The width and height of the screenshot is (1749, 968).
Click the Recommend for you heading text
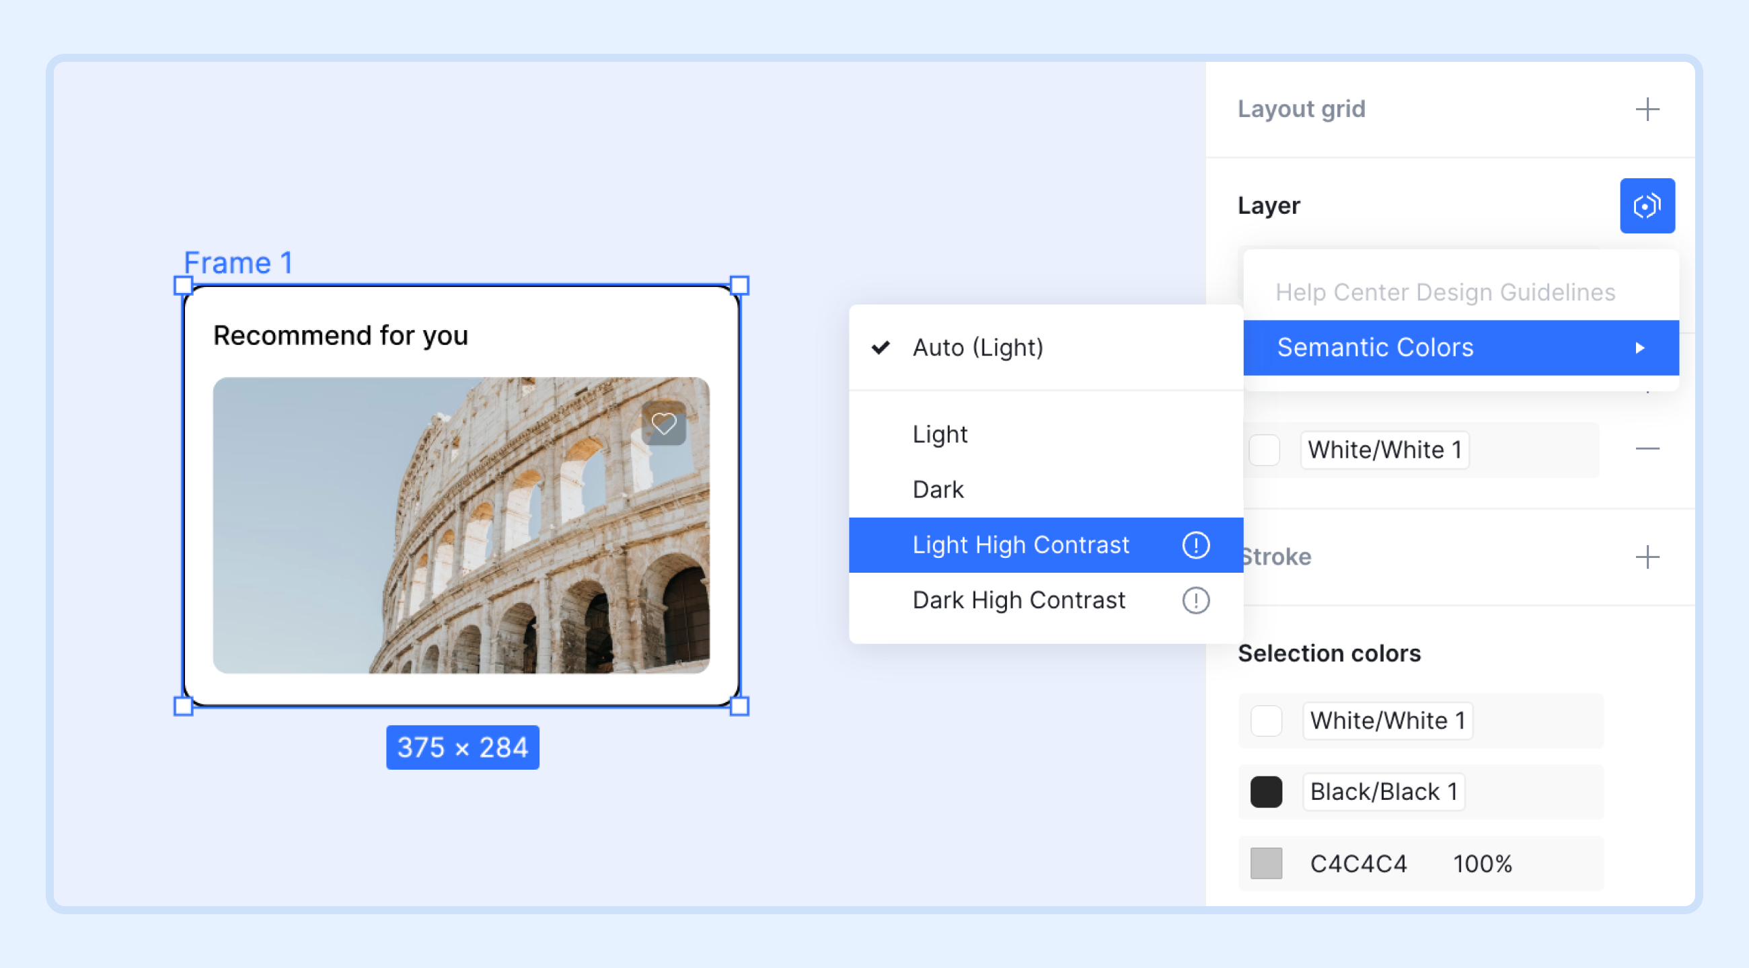pyautogui.click(x=341, y=335)
